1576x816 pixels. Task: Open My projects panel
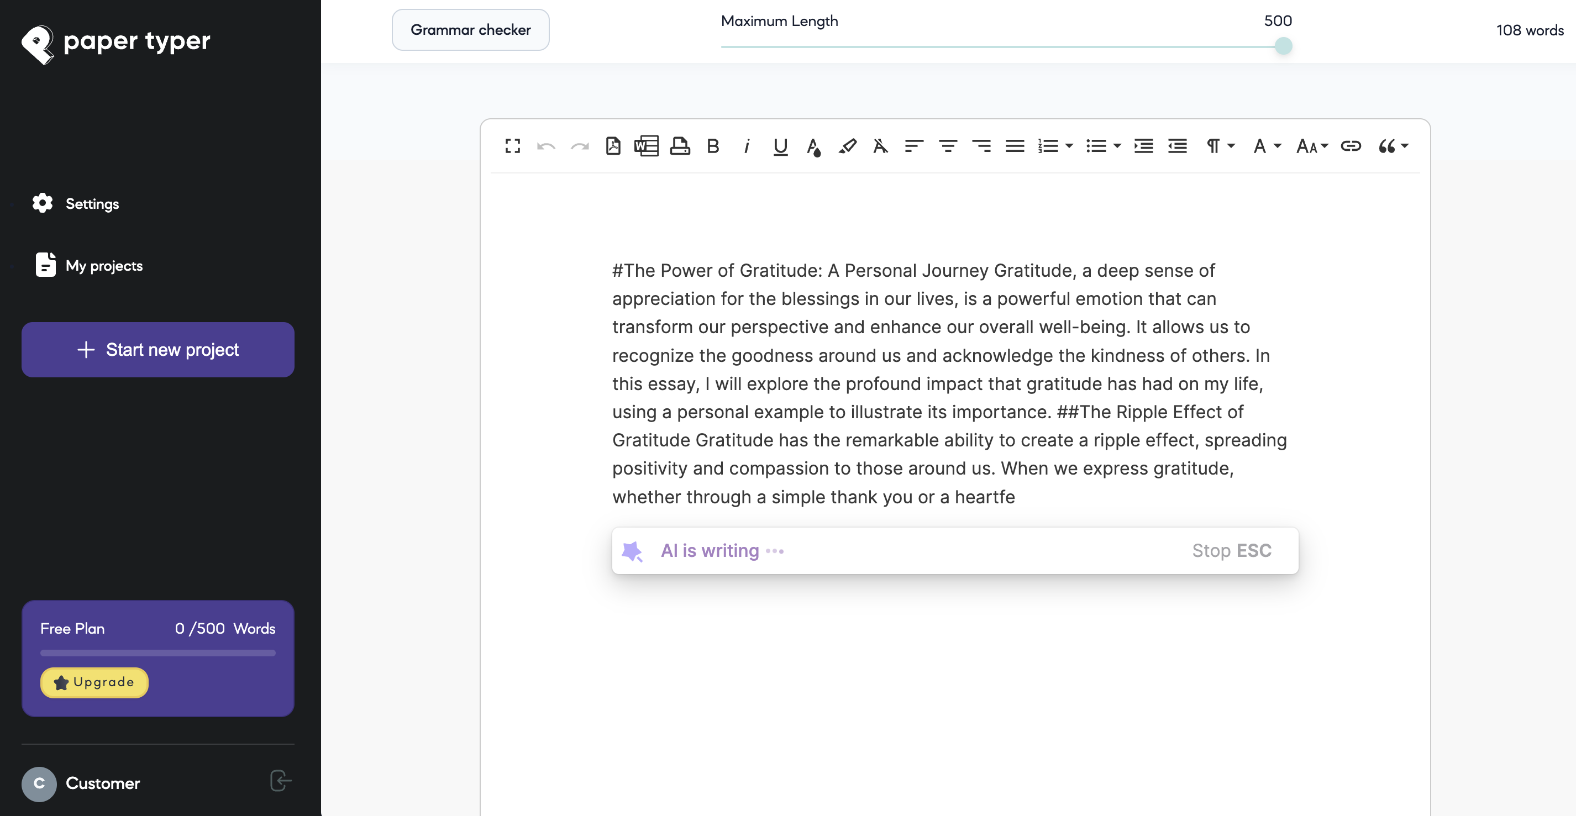tap(104, 265)
